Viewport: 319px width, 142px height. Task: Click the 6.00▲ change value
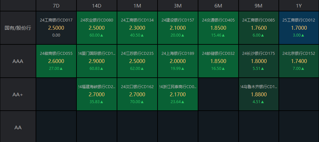[259, 35]
